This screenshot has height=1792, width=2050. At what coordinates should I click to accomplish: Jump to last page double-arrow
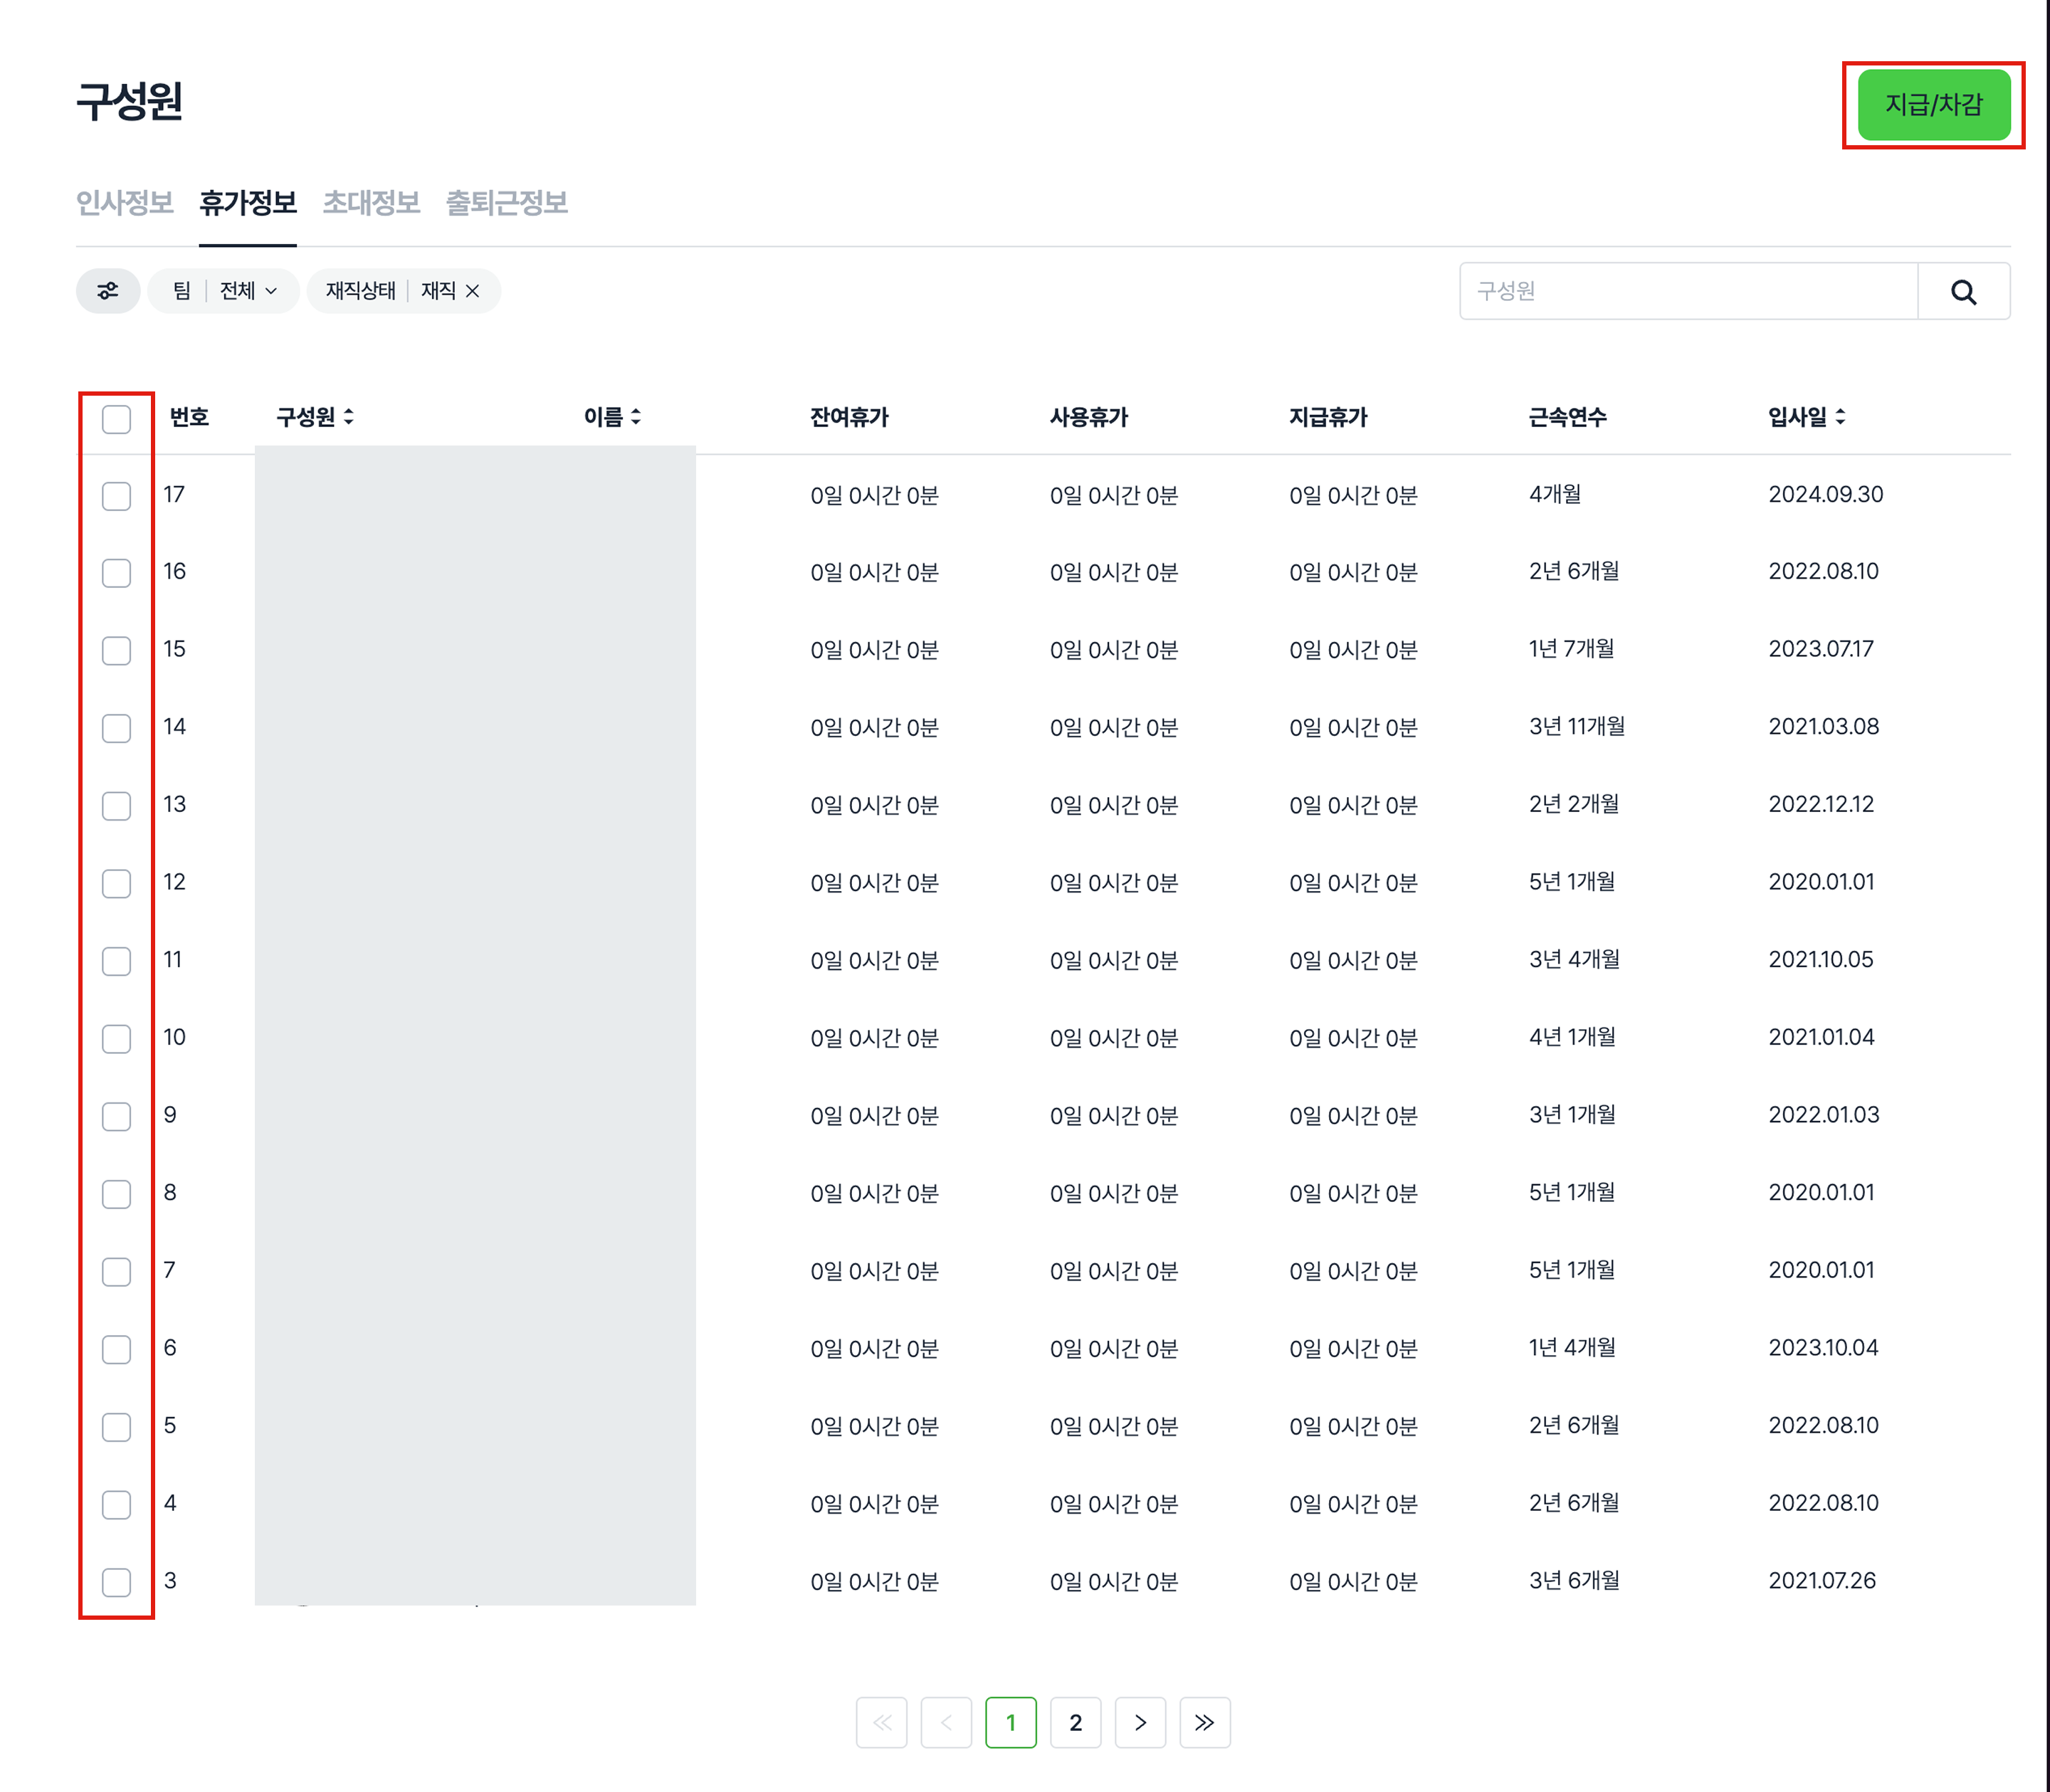click(1204, 1722)
